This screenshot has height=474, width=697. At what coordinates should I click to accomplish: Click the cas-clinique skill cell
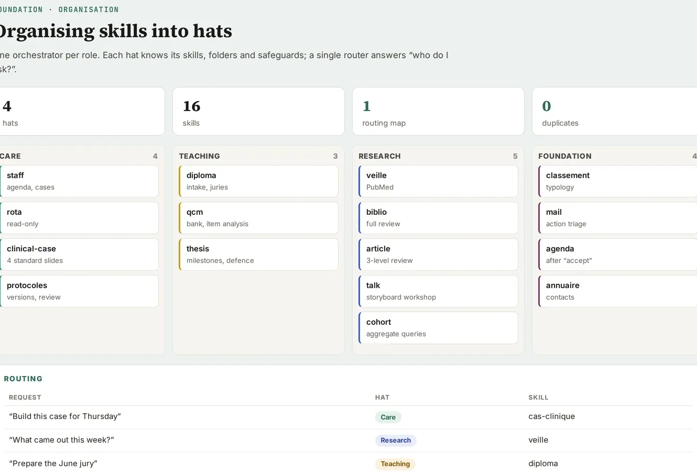pos(552,416)
